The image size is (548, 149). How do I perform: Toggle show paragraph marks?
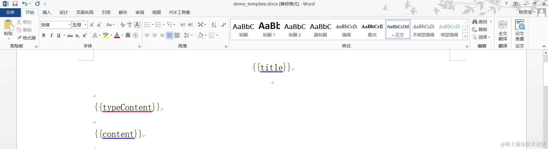(x=224, y=25)
